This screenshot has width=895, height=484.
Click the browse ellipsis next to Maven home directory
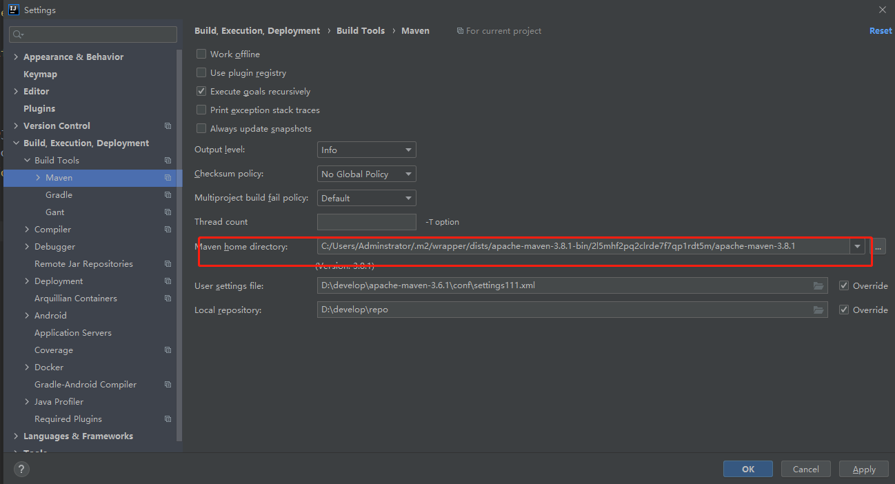click(x=878, y=246)
